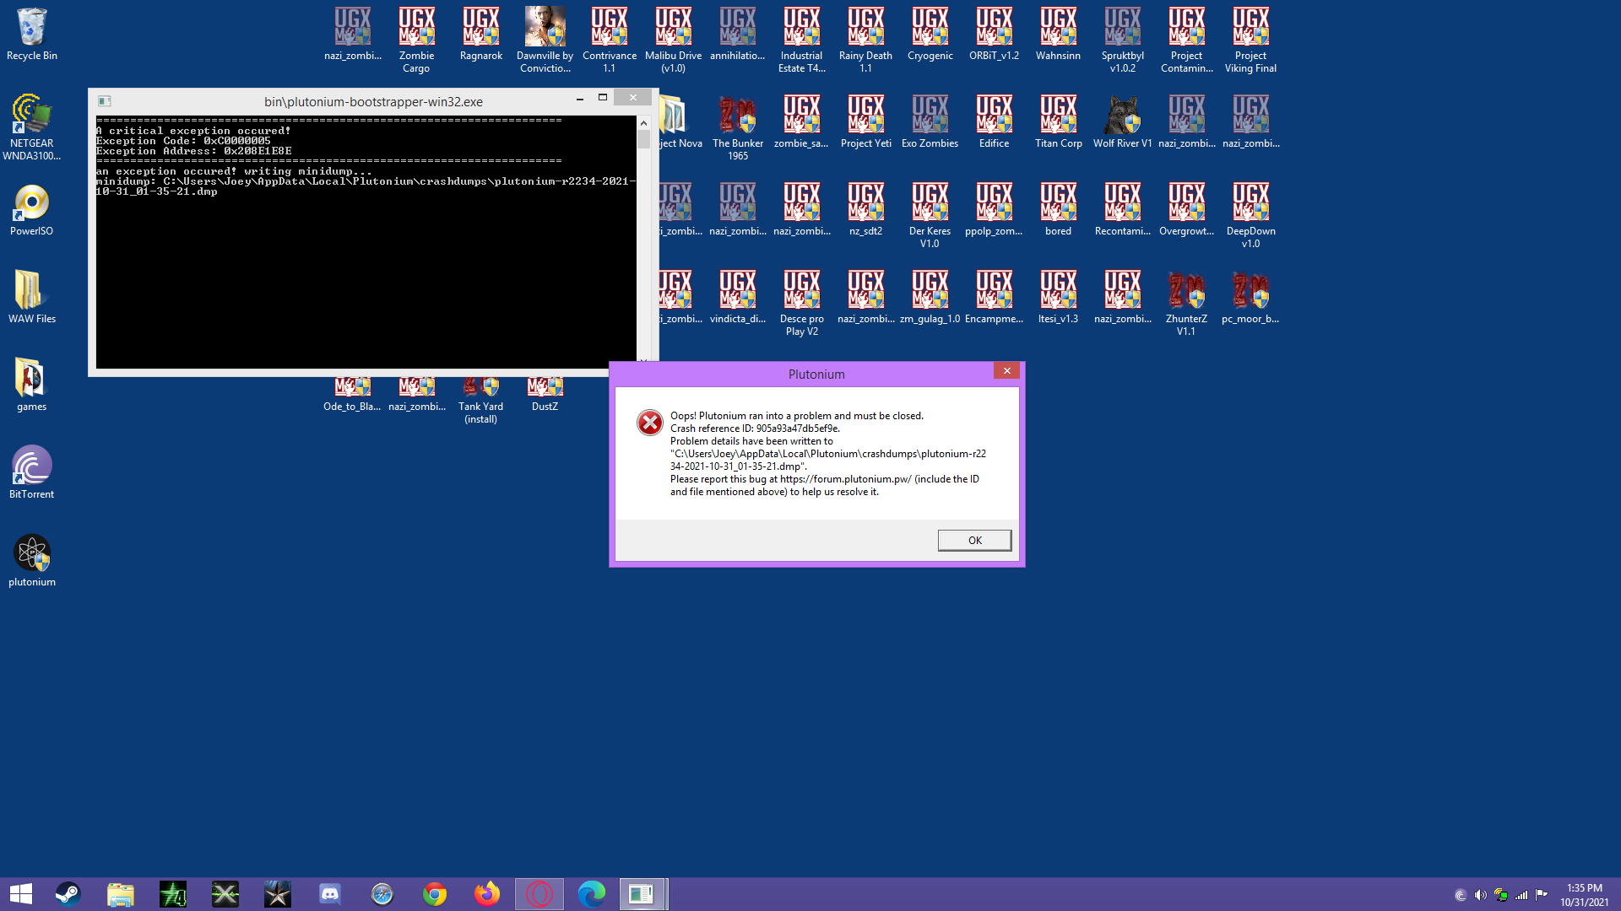The height and width of the screenshot is (911, 1621).
Task: Select the pc_moor_b map icon
Action: click(1251, 298)
